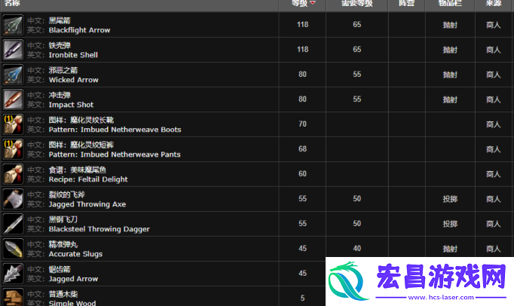Click 商人 source in Blackflight Arrow row
The height and width of the screenshot is (306, 514).
494,25
